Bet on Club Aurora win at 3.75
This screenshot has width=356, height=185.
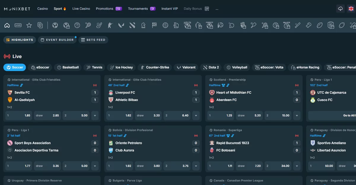(177, 166)
